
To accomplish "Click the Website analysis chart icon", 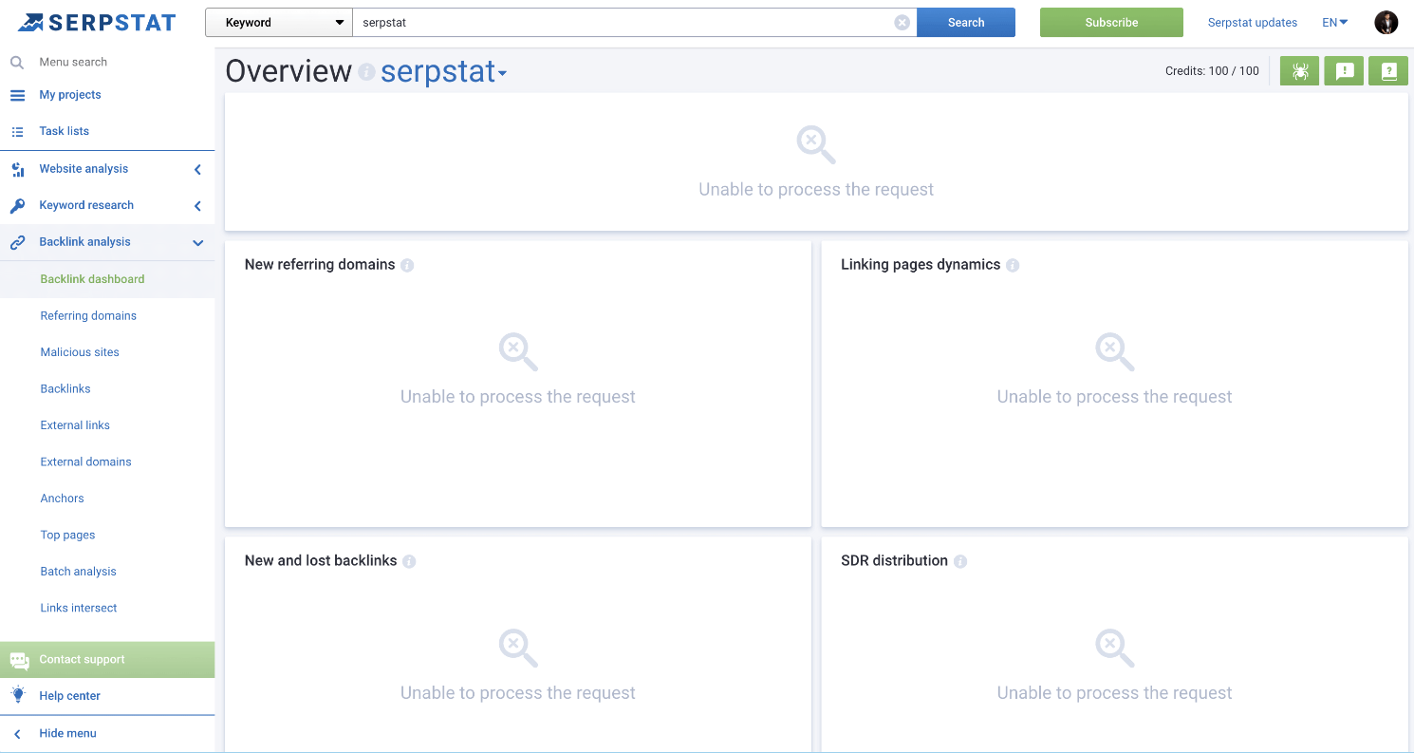I will tap(17, 169).
